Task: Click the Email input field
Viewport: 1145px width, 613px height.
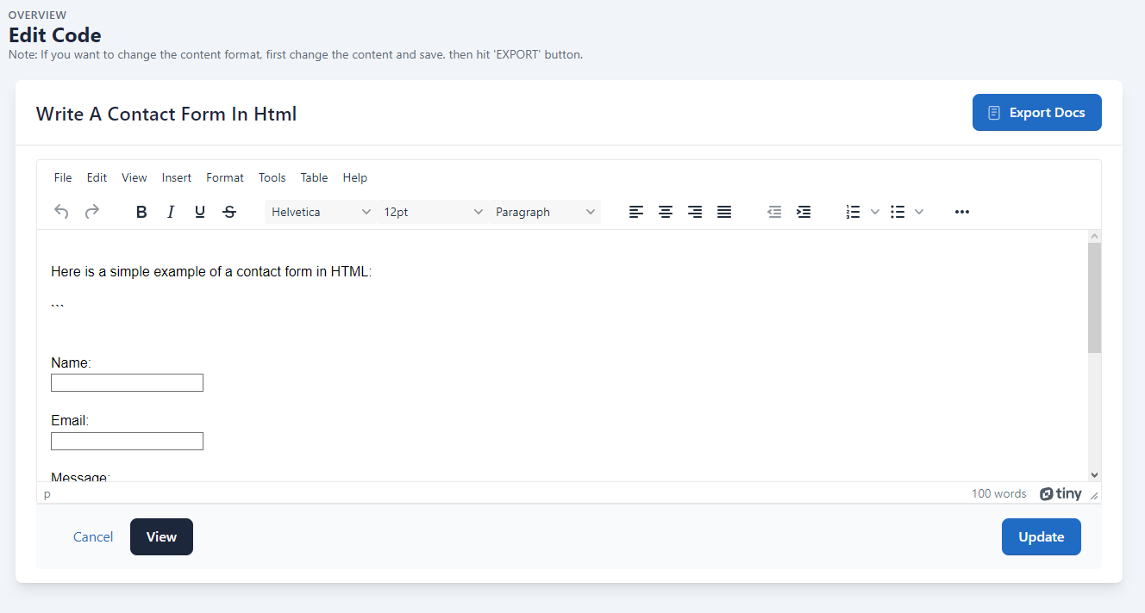Action: (x=127, y=441)
